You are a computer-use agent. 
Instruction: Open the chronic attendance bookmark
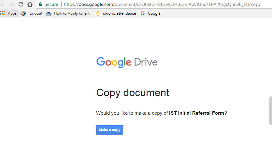tap(116, 13)
